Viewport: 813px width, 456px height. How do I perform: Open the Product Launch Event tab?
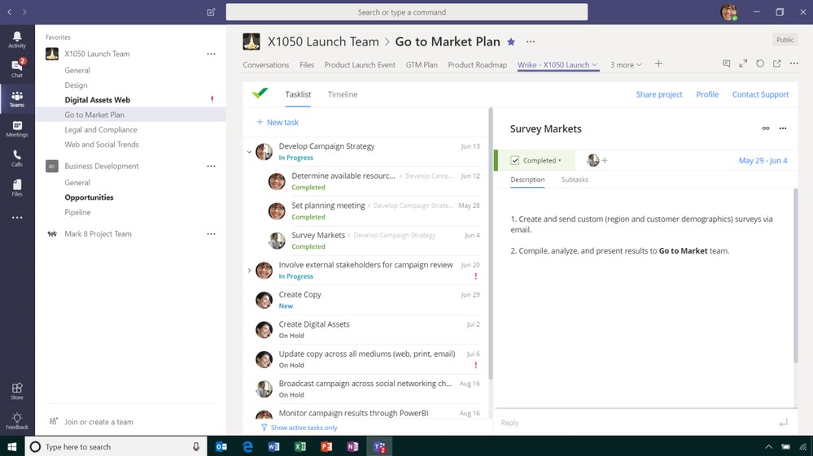point(360,65)
